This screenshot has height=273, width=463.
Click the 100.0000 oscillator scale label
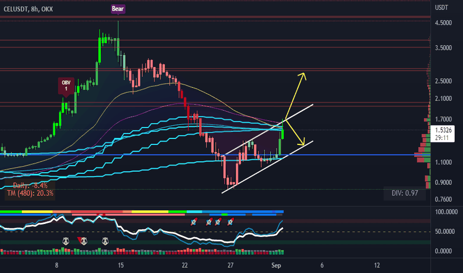(446, 212)
